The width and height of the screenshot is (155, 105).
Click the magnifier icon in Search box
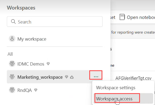[x=13, y=22]
